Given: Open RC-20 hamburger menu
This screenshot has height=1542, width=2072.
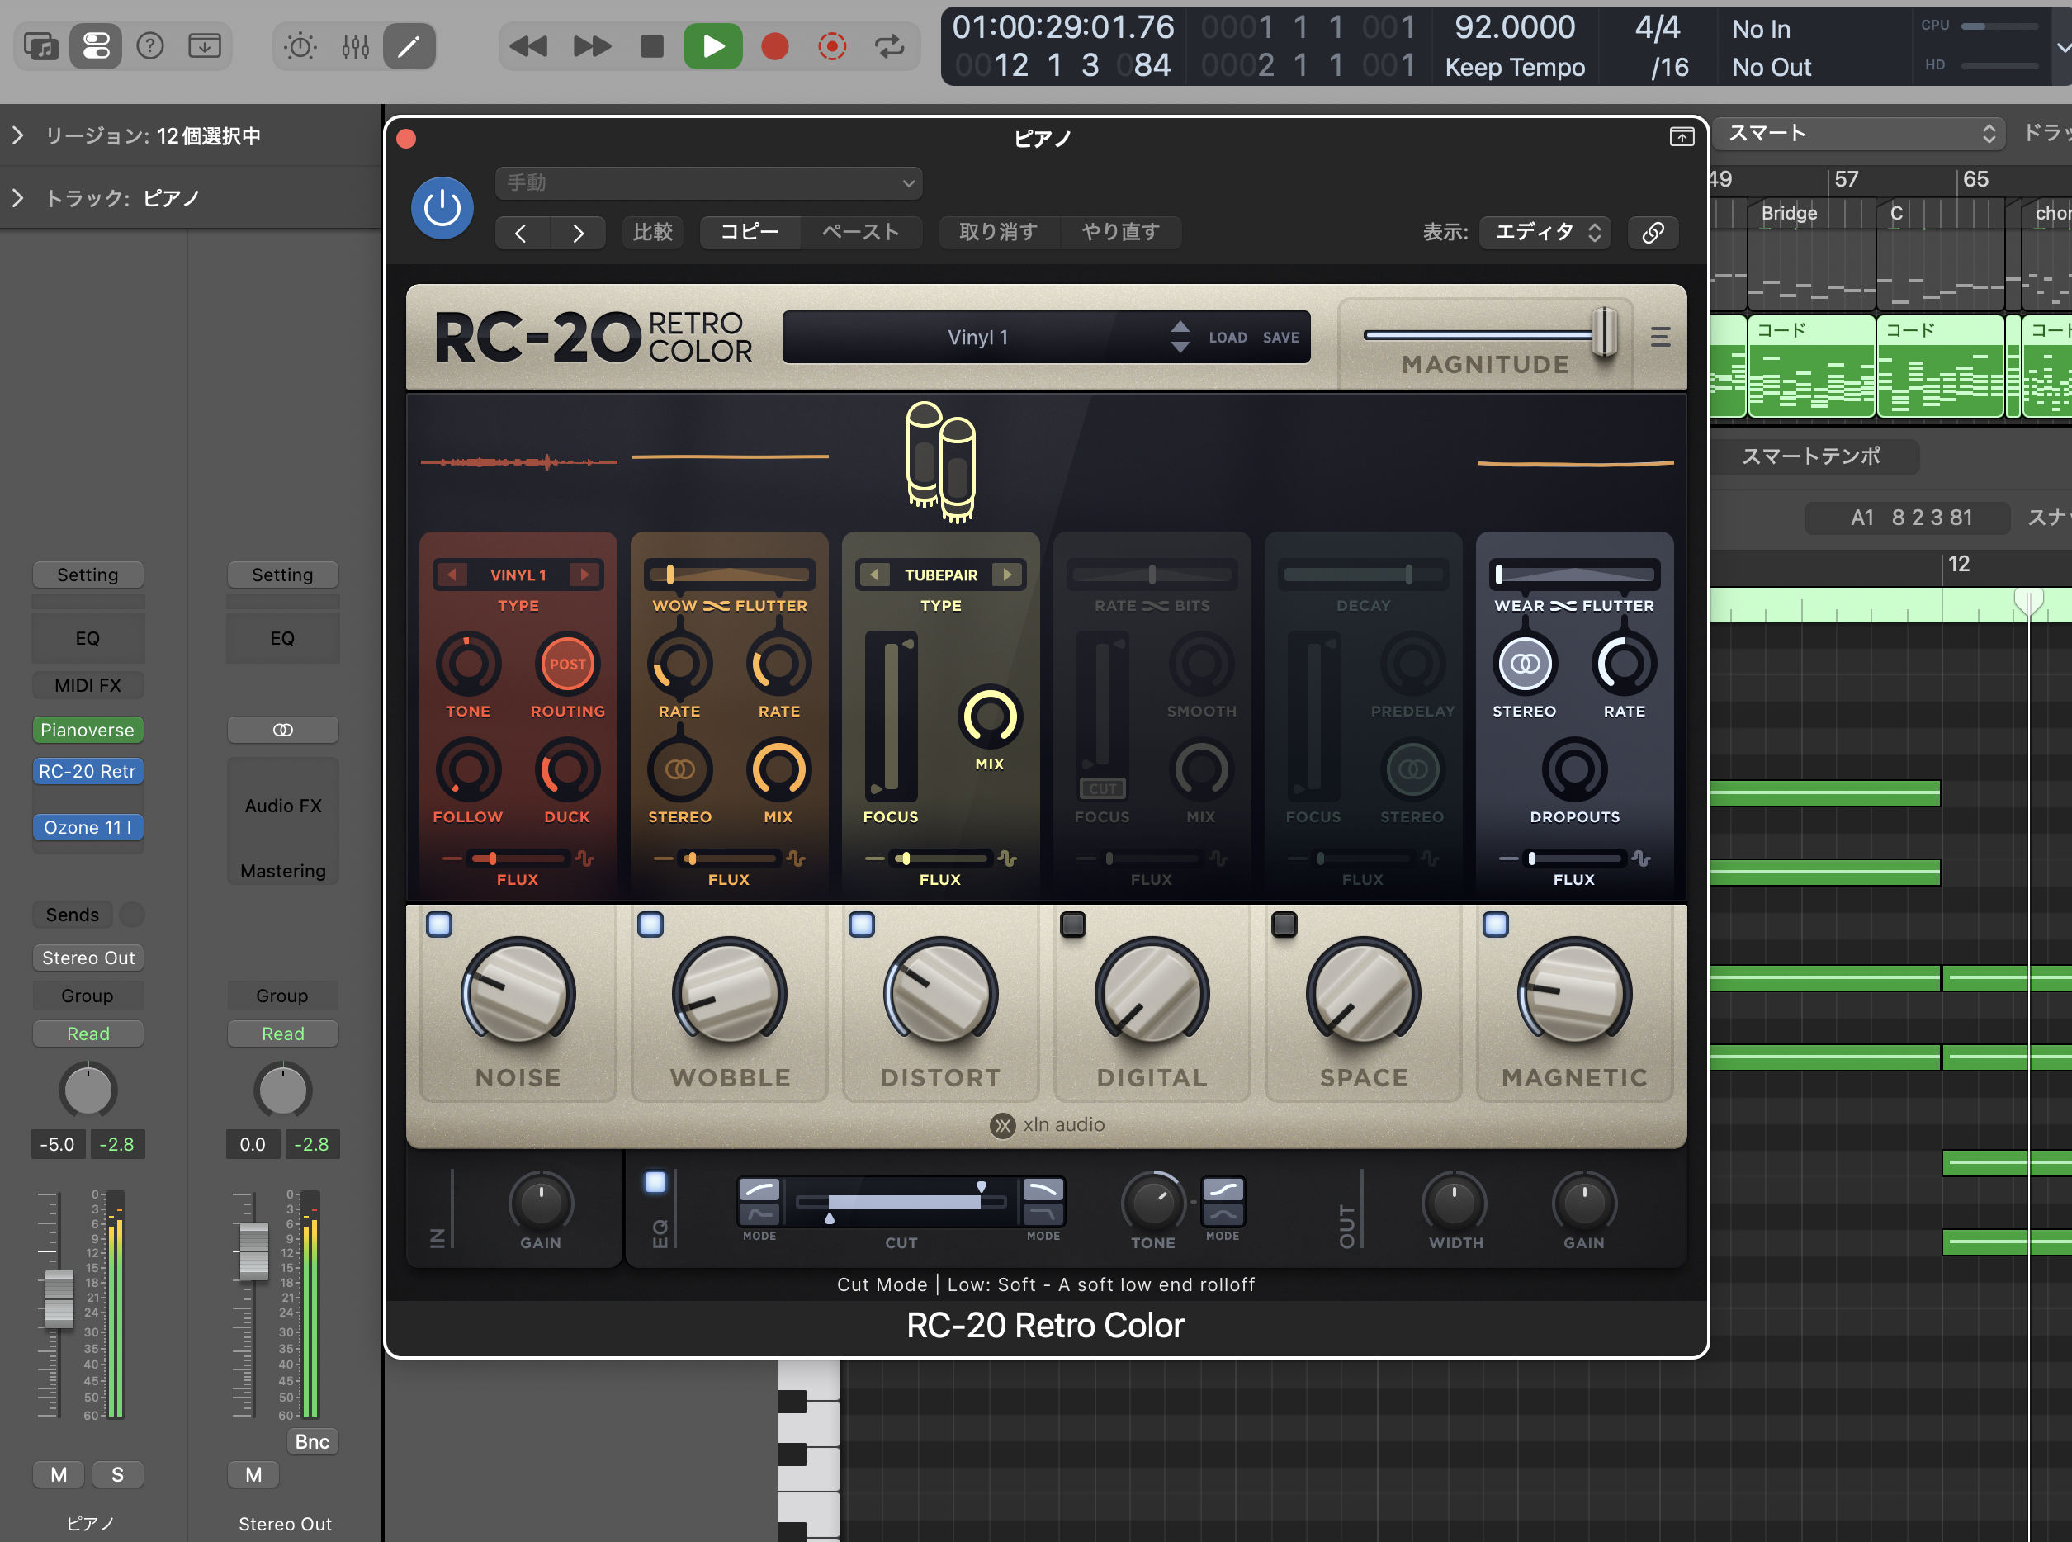Looking at the screenshot, I should 1660,337.
